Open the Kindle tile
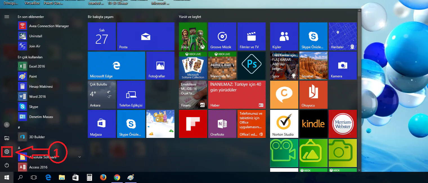The width and height of the screenshot is (428, 183). (313, 124)
